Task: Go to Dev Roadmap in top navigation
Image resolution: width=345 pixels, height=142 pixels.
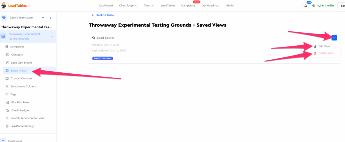Action: click(x=210, y=6)
